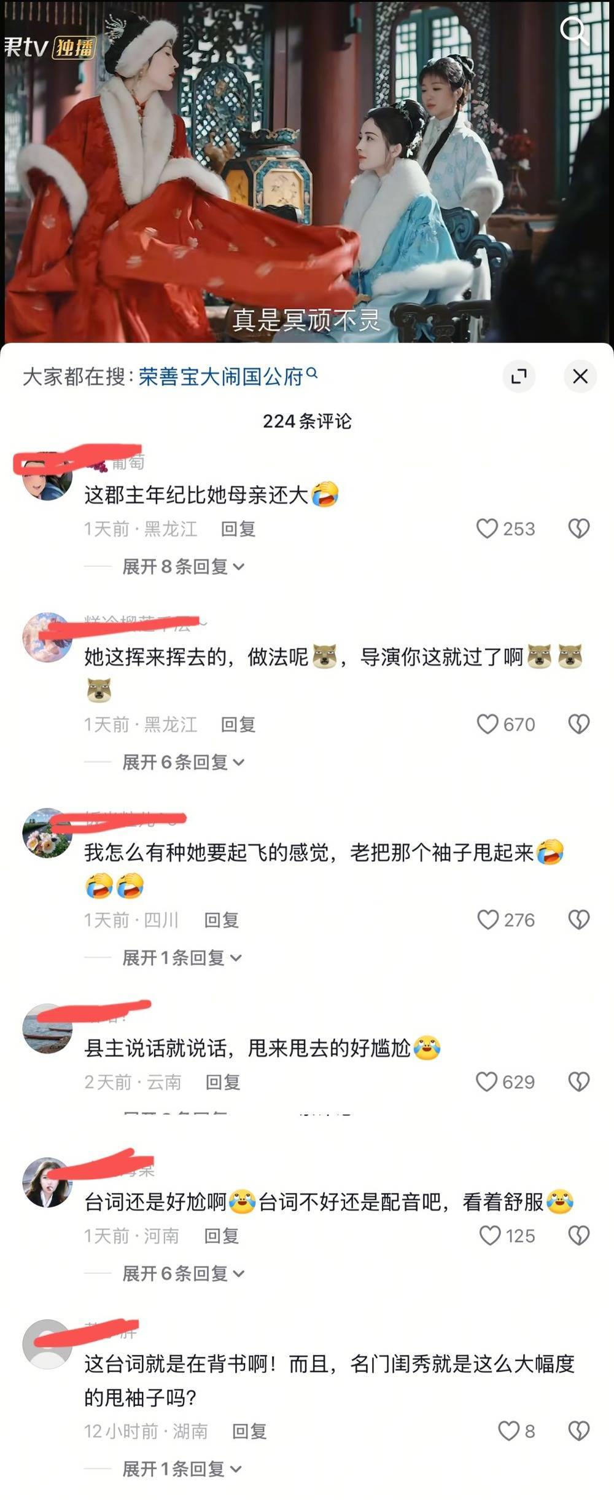
Task: Dislike the comment with 125 likes
Action: pyautogui.click(x=578, y=1236)
